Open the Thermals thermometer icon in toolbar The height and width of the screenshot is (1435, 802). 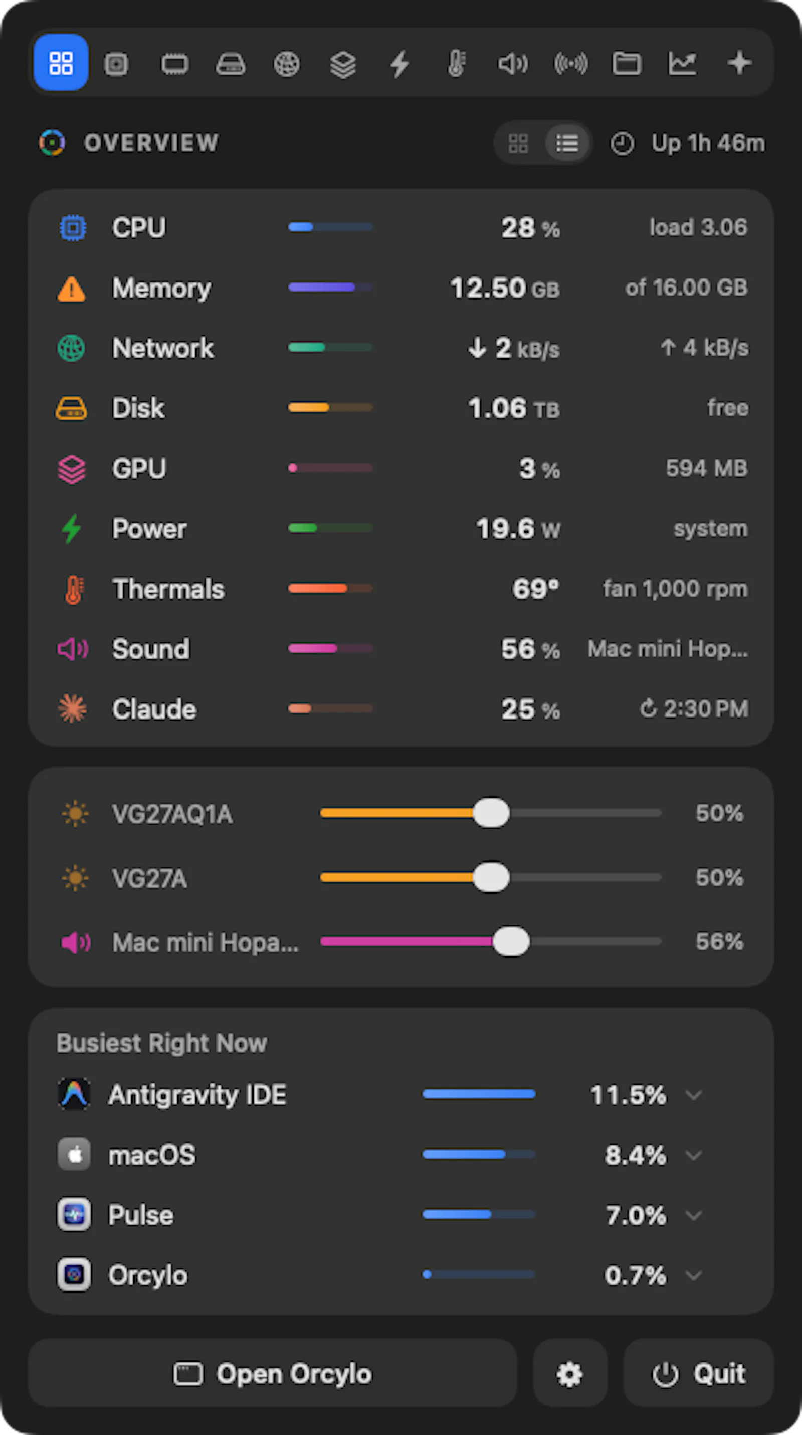[456, 64]
